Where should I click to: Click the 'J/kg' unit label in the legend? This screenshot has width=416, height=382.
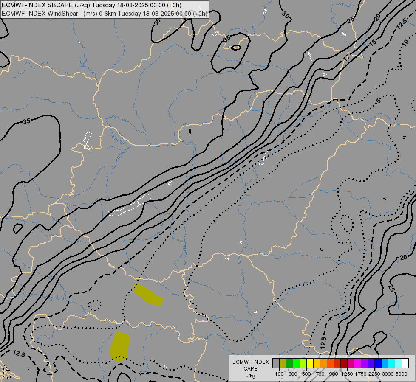click(250, 376)
